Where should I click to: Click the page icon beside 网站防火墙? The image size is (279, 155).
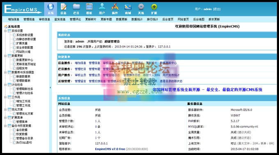pyautogui.click(x=14, y=52)
